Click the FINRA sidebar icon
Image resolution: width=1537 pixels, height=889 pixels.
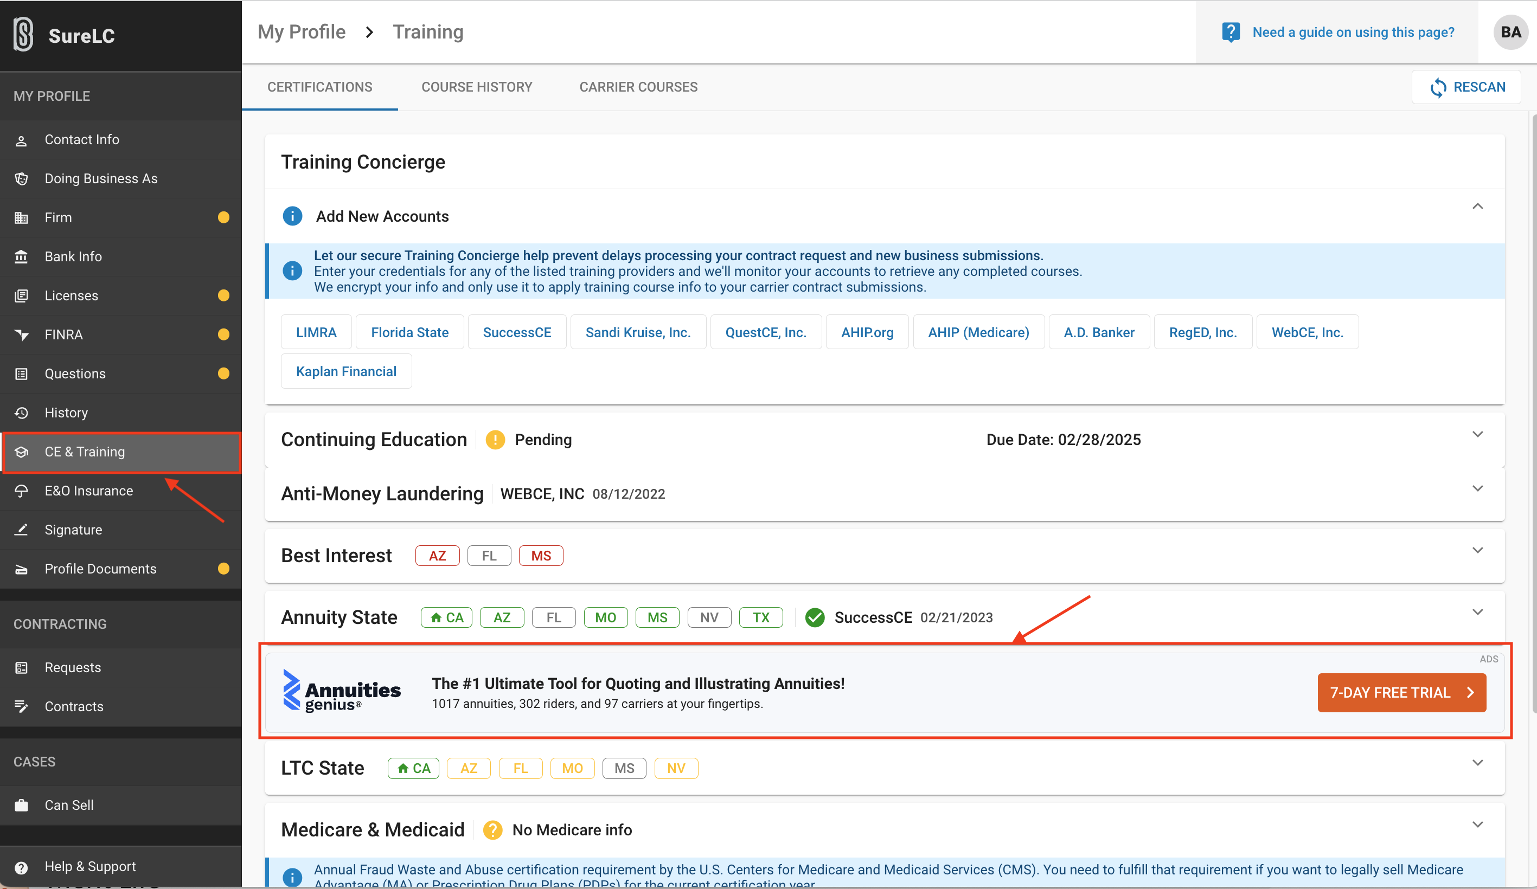(x=21, y=336)
